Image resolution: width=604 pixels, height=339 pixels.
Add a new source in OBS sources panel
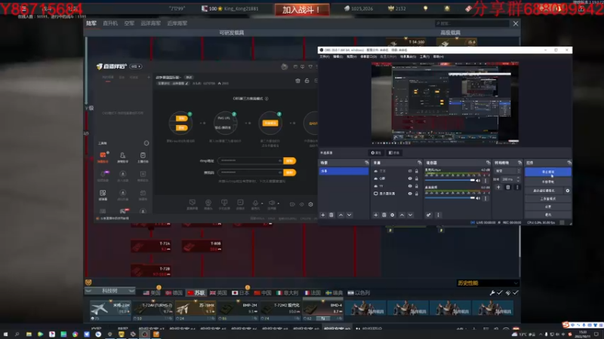[376, 215]
